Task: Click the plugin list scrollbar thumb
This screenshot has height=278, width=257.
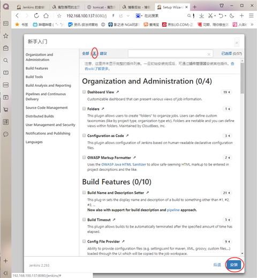Action: coord(242,78)
